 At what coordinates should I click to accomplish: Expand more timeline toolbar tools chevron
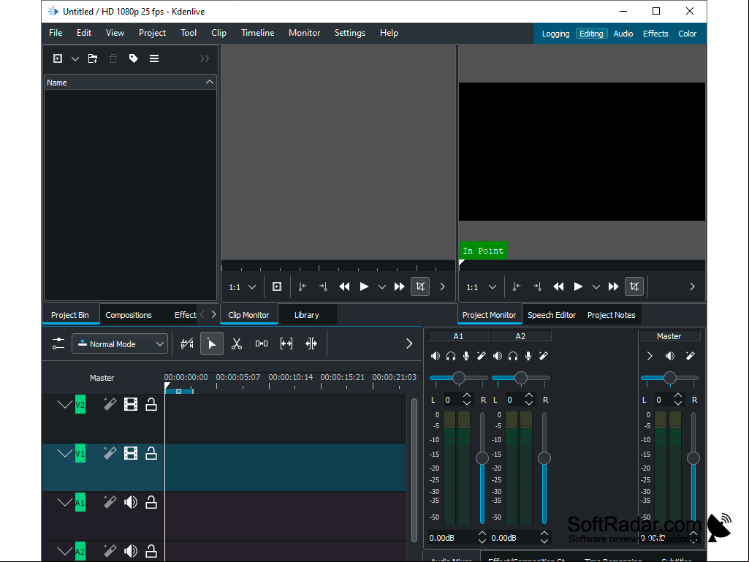point(409,343)
